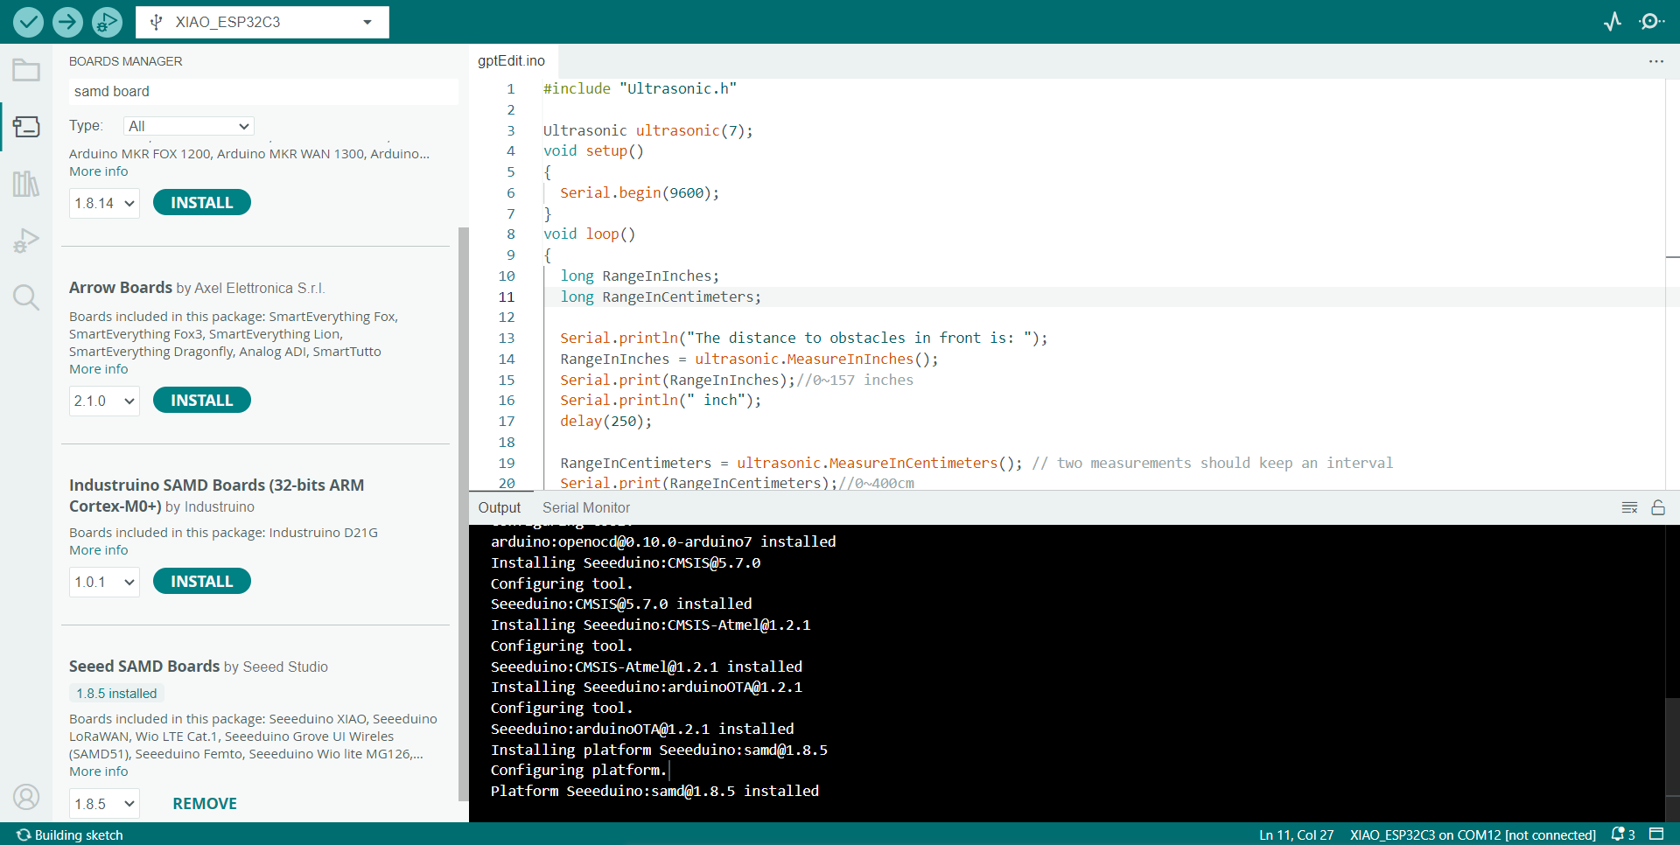Screen dimensions: 1680x845
Task: Click the boards search field 'samd board'
Action: coord(262,91)
